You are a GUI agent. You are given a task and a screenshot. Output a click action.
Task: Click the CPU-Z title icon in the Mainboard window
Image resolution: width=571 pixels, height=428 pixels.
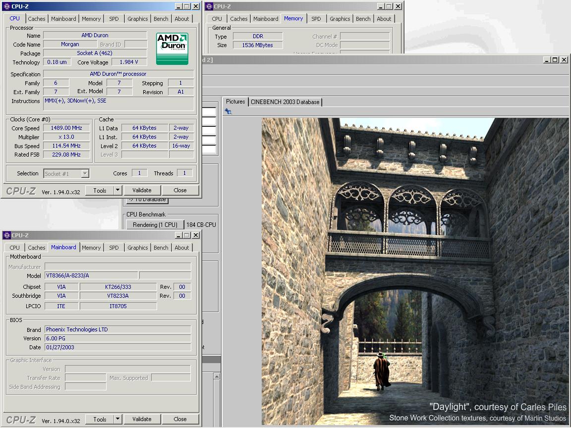(x=6, y=235)
